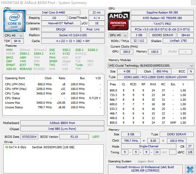Click the Intel Core i5 logo
This screenshot has height=174, width=196.
click(14, 21)
